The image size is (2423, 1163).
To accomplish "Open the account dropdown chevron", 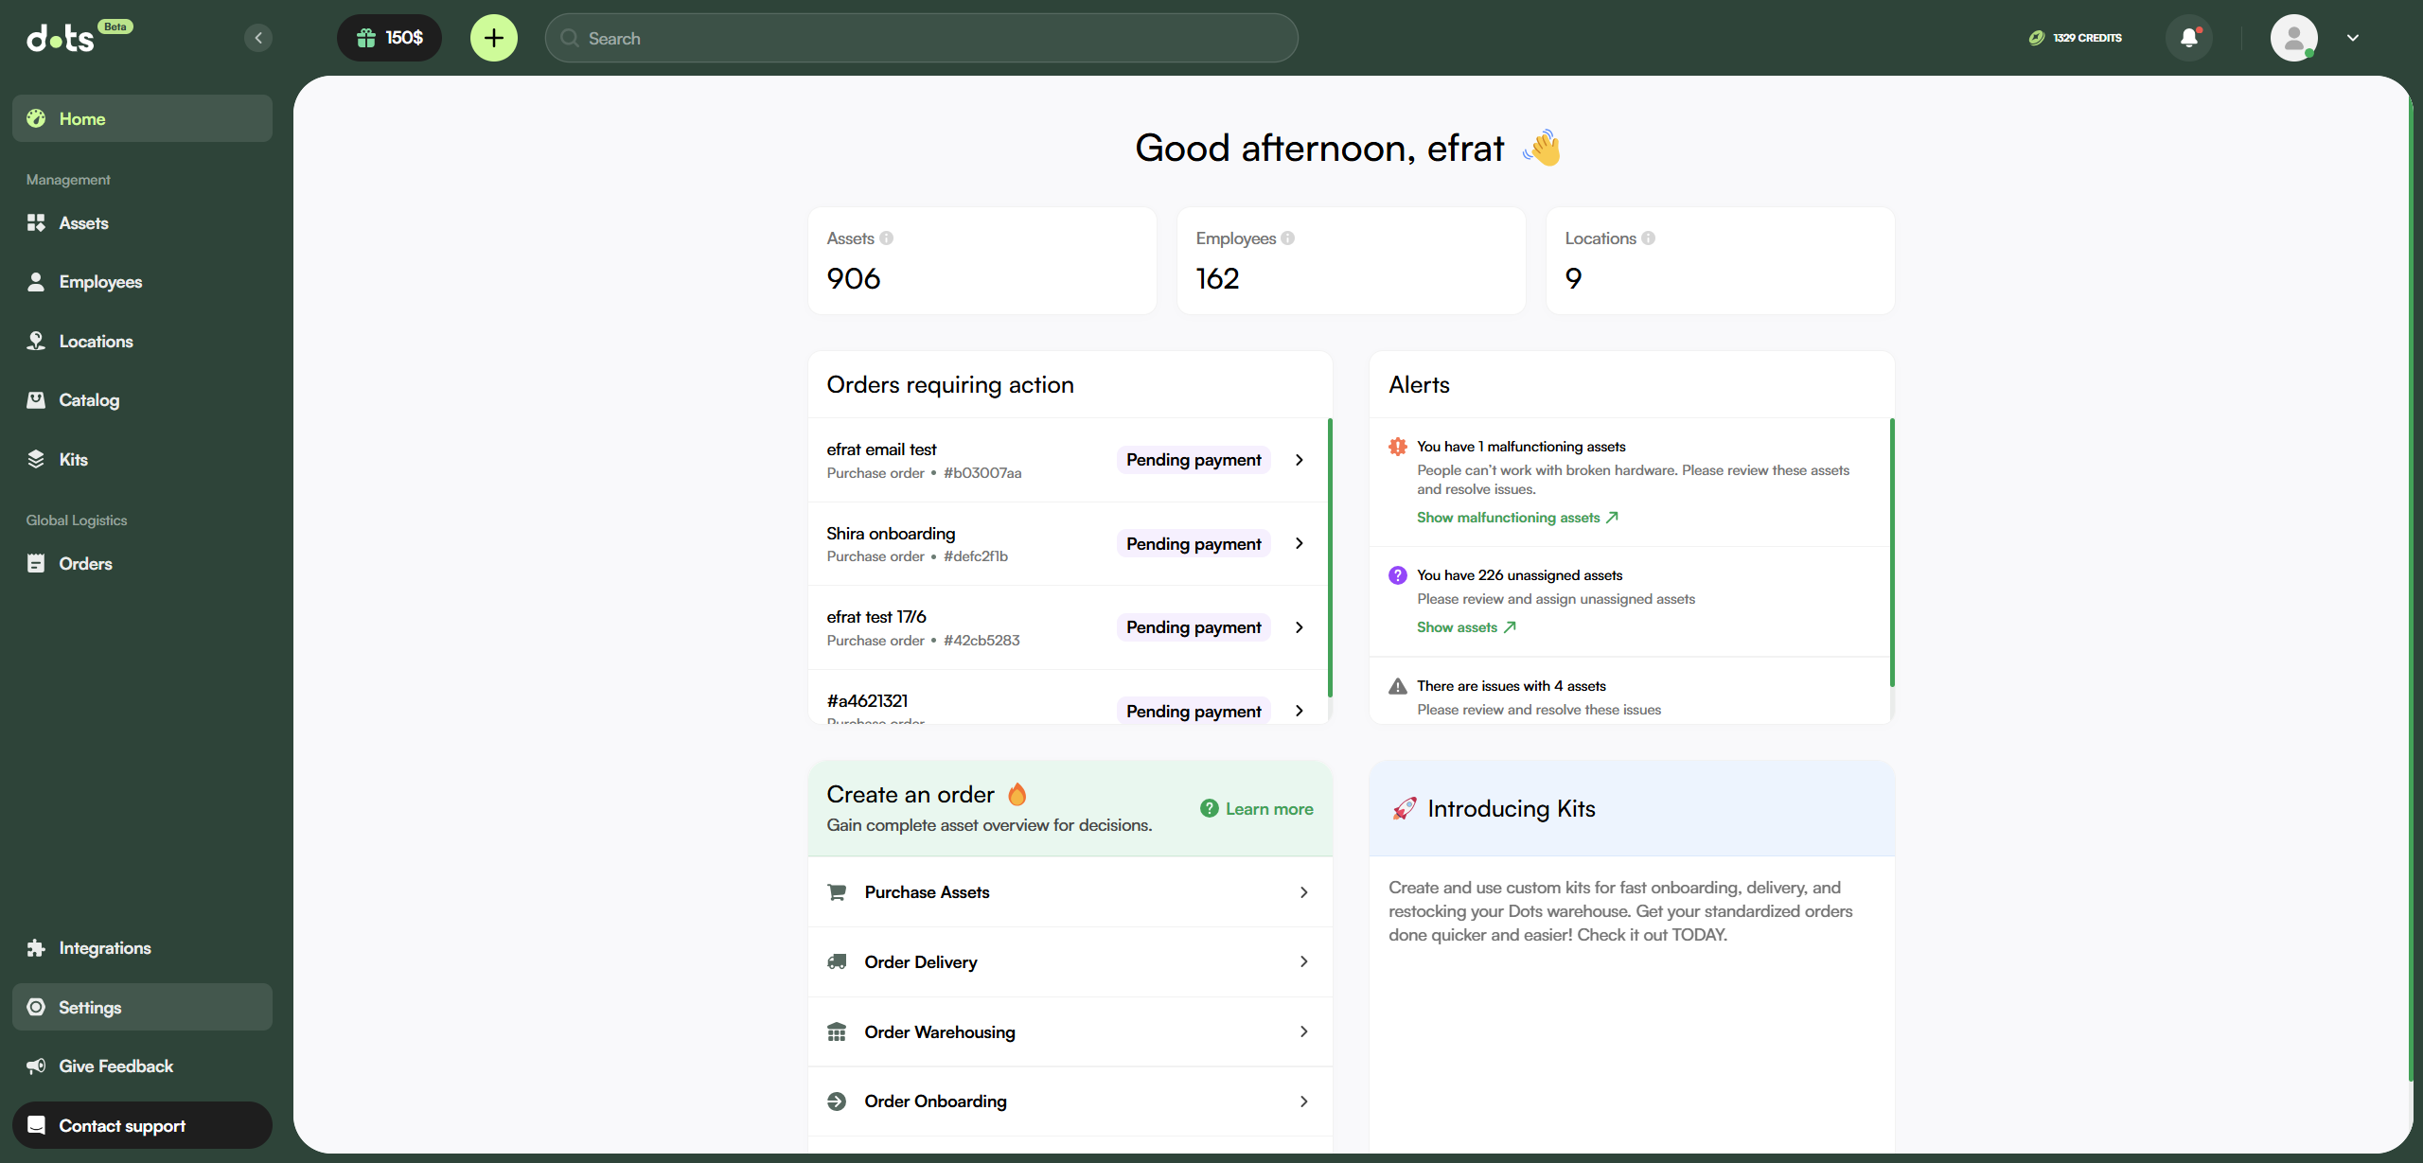I will pos(2353,38).
